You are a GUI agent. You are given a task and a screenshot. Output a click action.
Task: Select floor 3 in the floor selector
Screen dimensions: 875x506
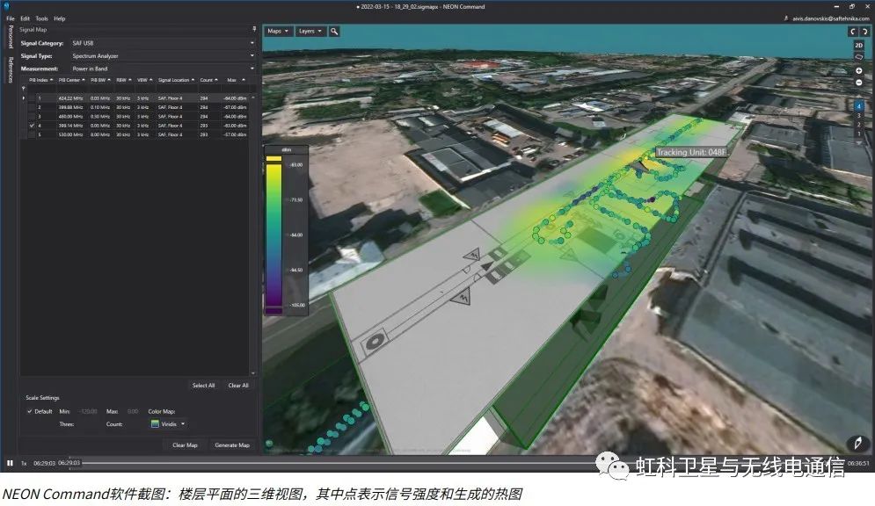point(859,115)
